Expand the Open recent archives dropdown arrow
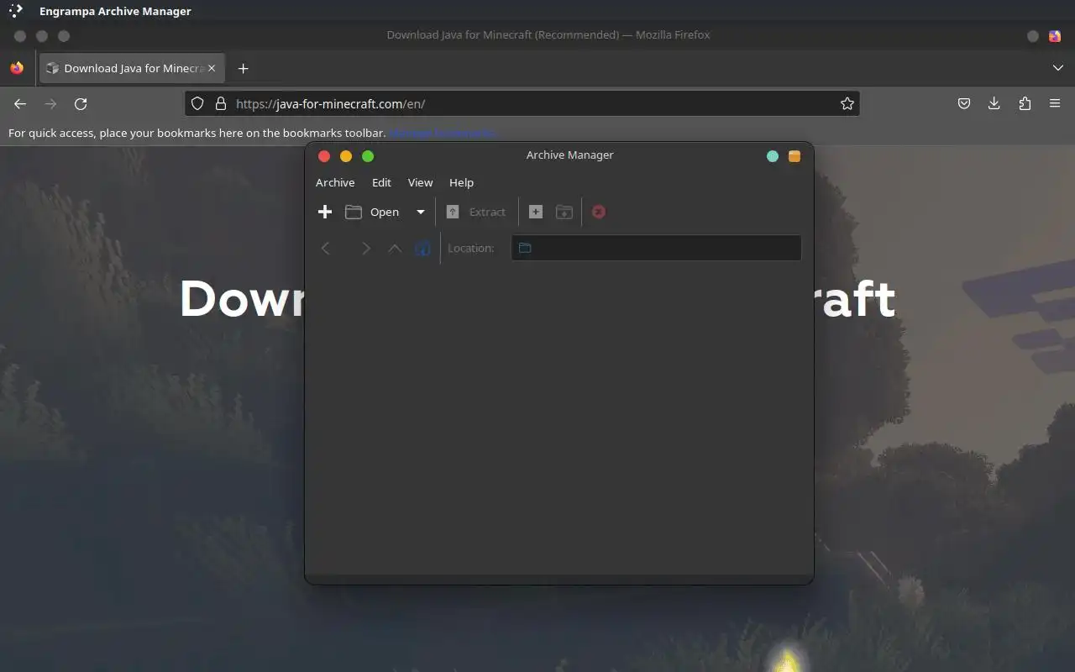This screenshot has width=1075, height=672. pos(421,212)
